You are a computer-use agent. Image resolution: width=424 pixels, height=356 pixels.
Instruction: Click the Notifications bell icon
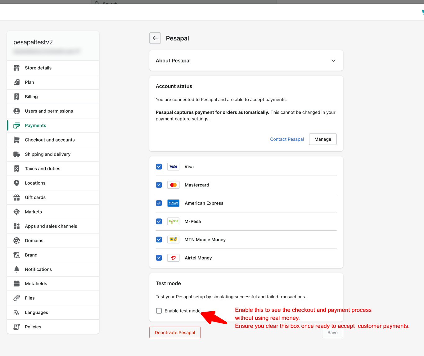tap(17, 269)
